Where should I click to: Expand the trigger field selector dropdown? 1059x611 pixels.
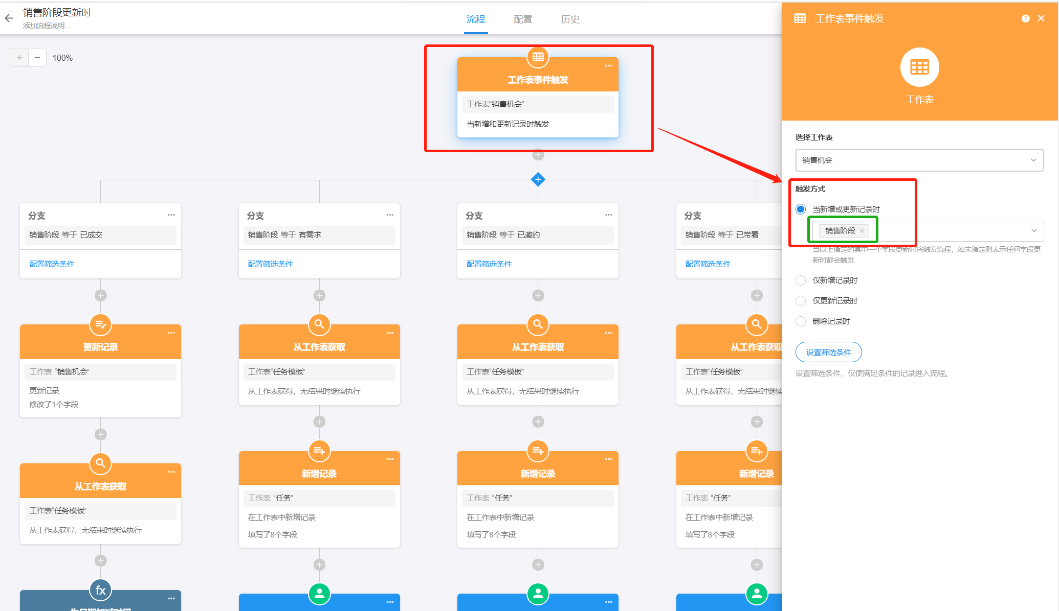tap(1033, 230)
